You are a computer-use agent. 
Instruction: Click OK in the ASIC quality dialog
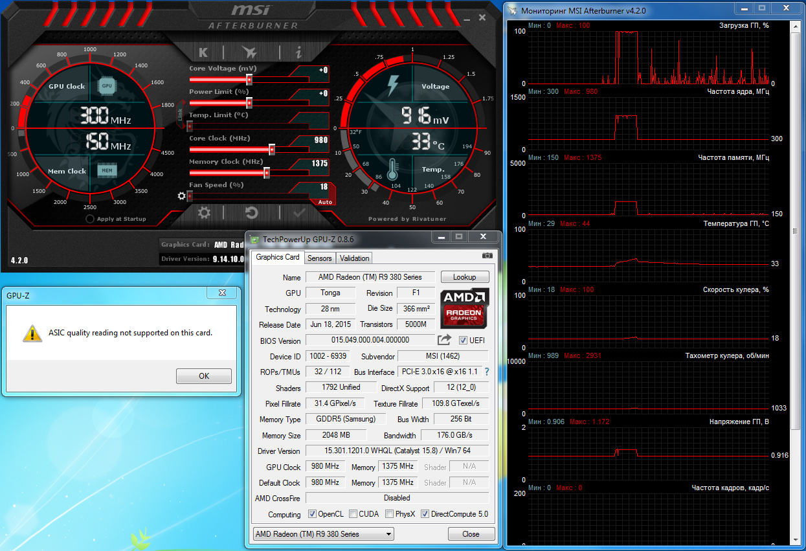(x=204, y=376)
